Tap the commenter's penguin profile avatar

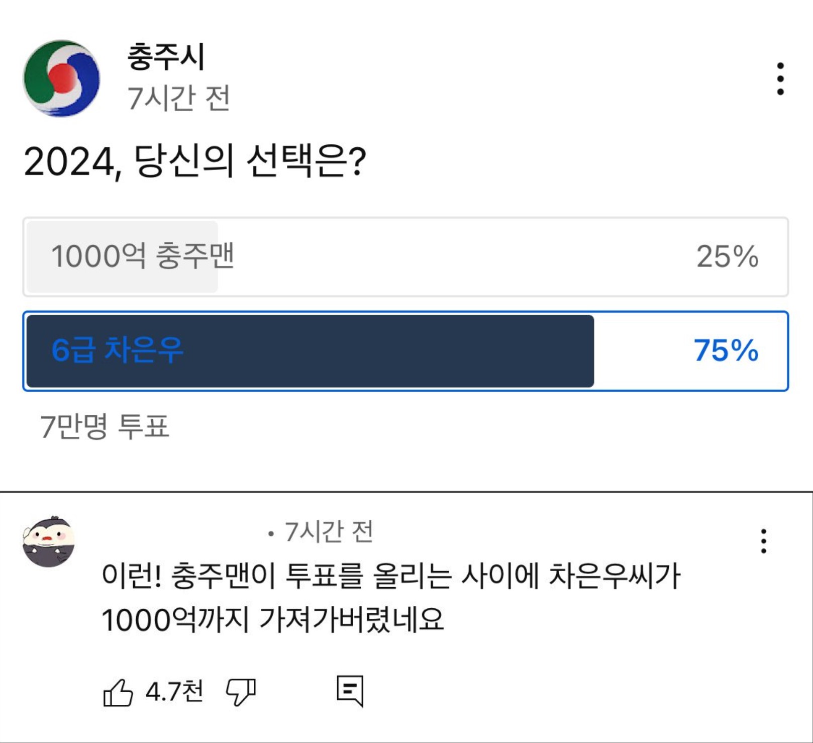click(x=49, y=541)
